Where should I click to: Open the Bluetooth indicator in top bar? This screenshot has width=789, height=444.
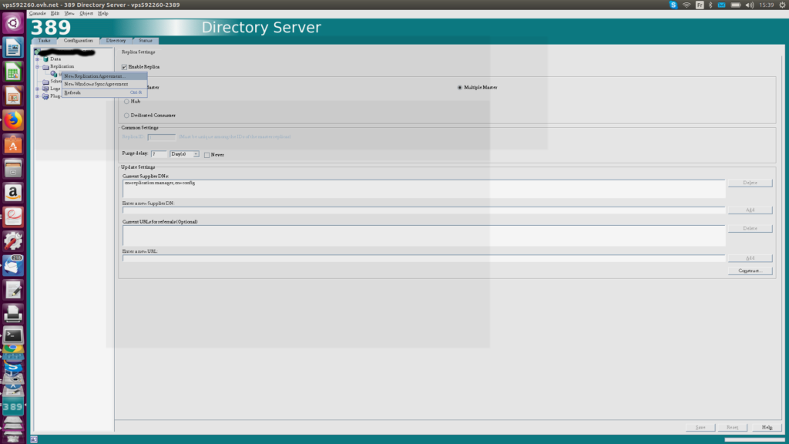pyautogui.click(x=710, y=5)
